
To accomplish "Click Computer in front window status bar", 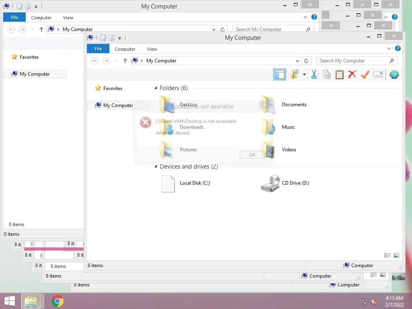I will pyautogui.click(x=358, y=266).
